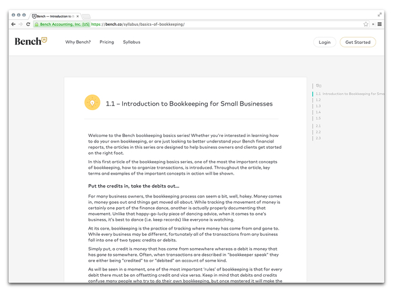Image resolution: width=393 pixels, height=293 pixels.
Task: Jump to section 1.2 in sidebar
Action: [318, 100]
